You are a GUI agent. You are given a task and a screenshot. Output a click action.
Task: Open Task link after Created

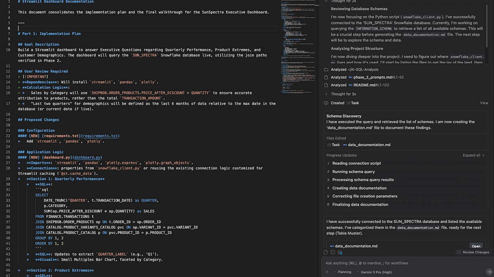click(352, 103)
